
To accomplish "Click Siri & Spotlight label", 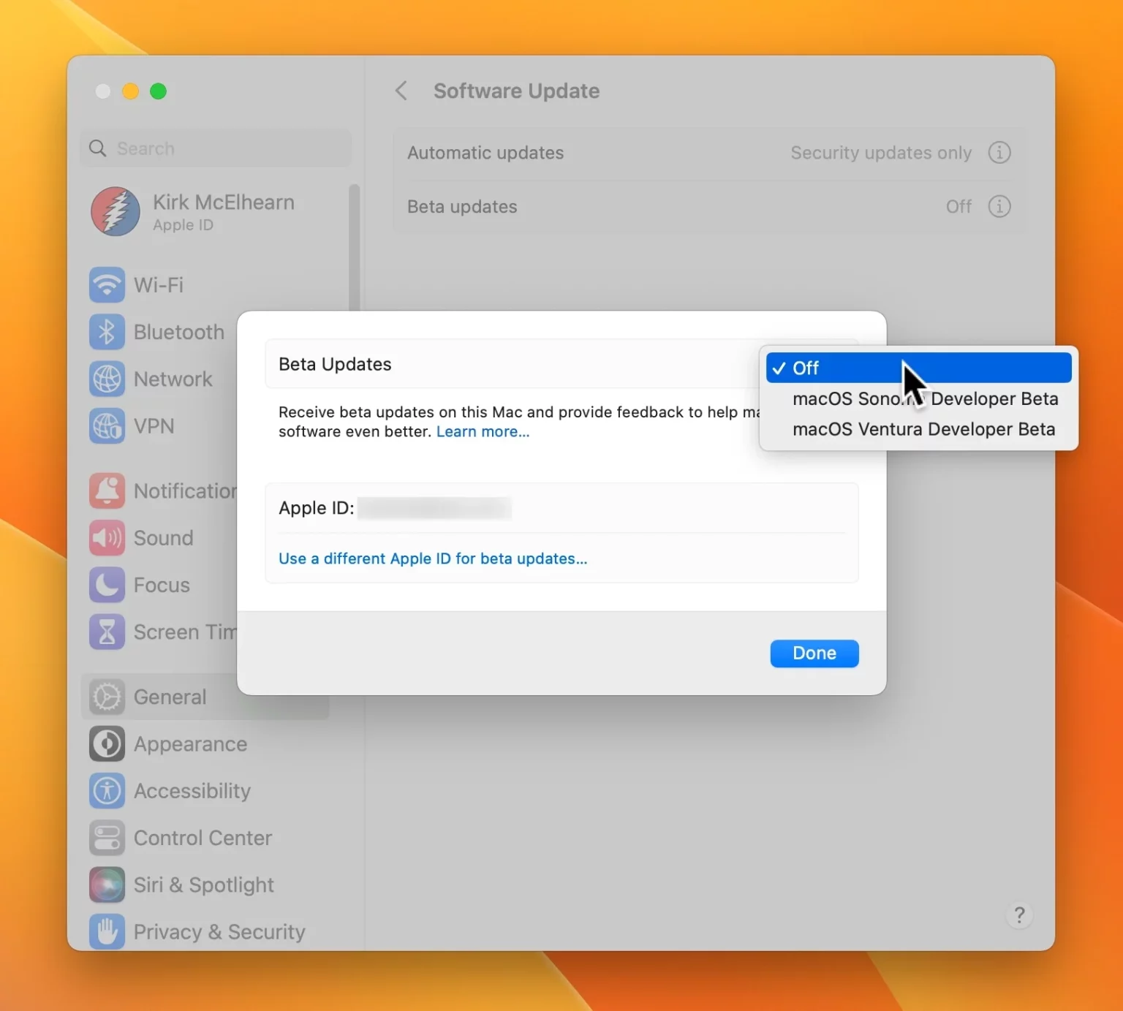I will tap(204, 885).
